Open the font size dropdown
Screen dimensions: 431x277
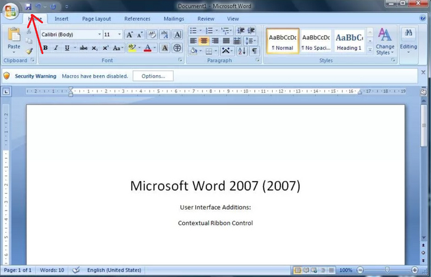point(119,34)
